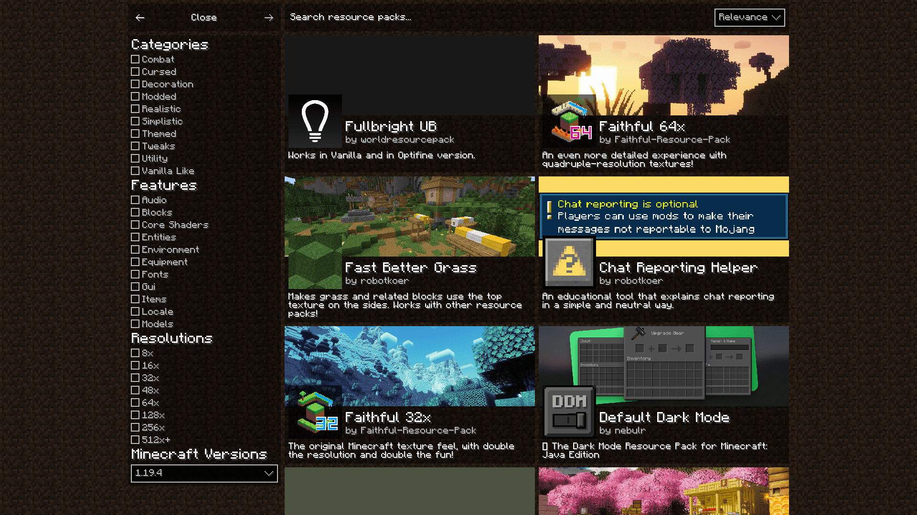
Task: Click the cherry blossom pack banner
Action: [x=664, y=491]
